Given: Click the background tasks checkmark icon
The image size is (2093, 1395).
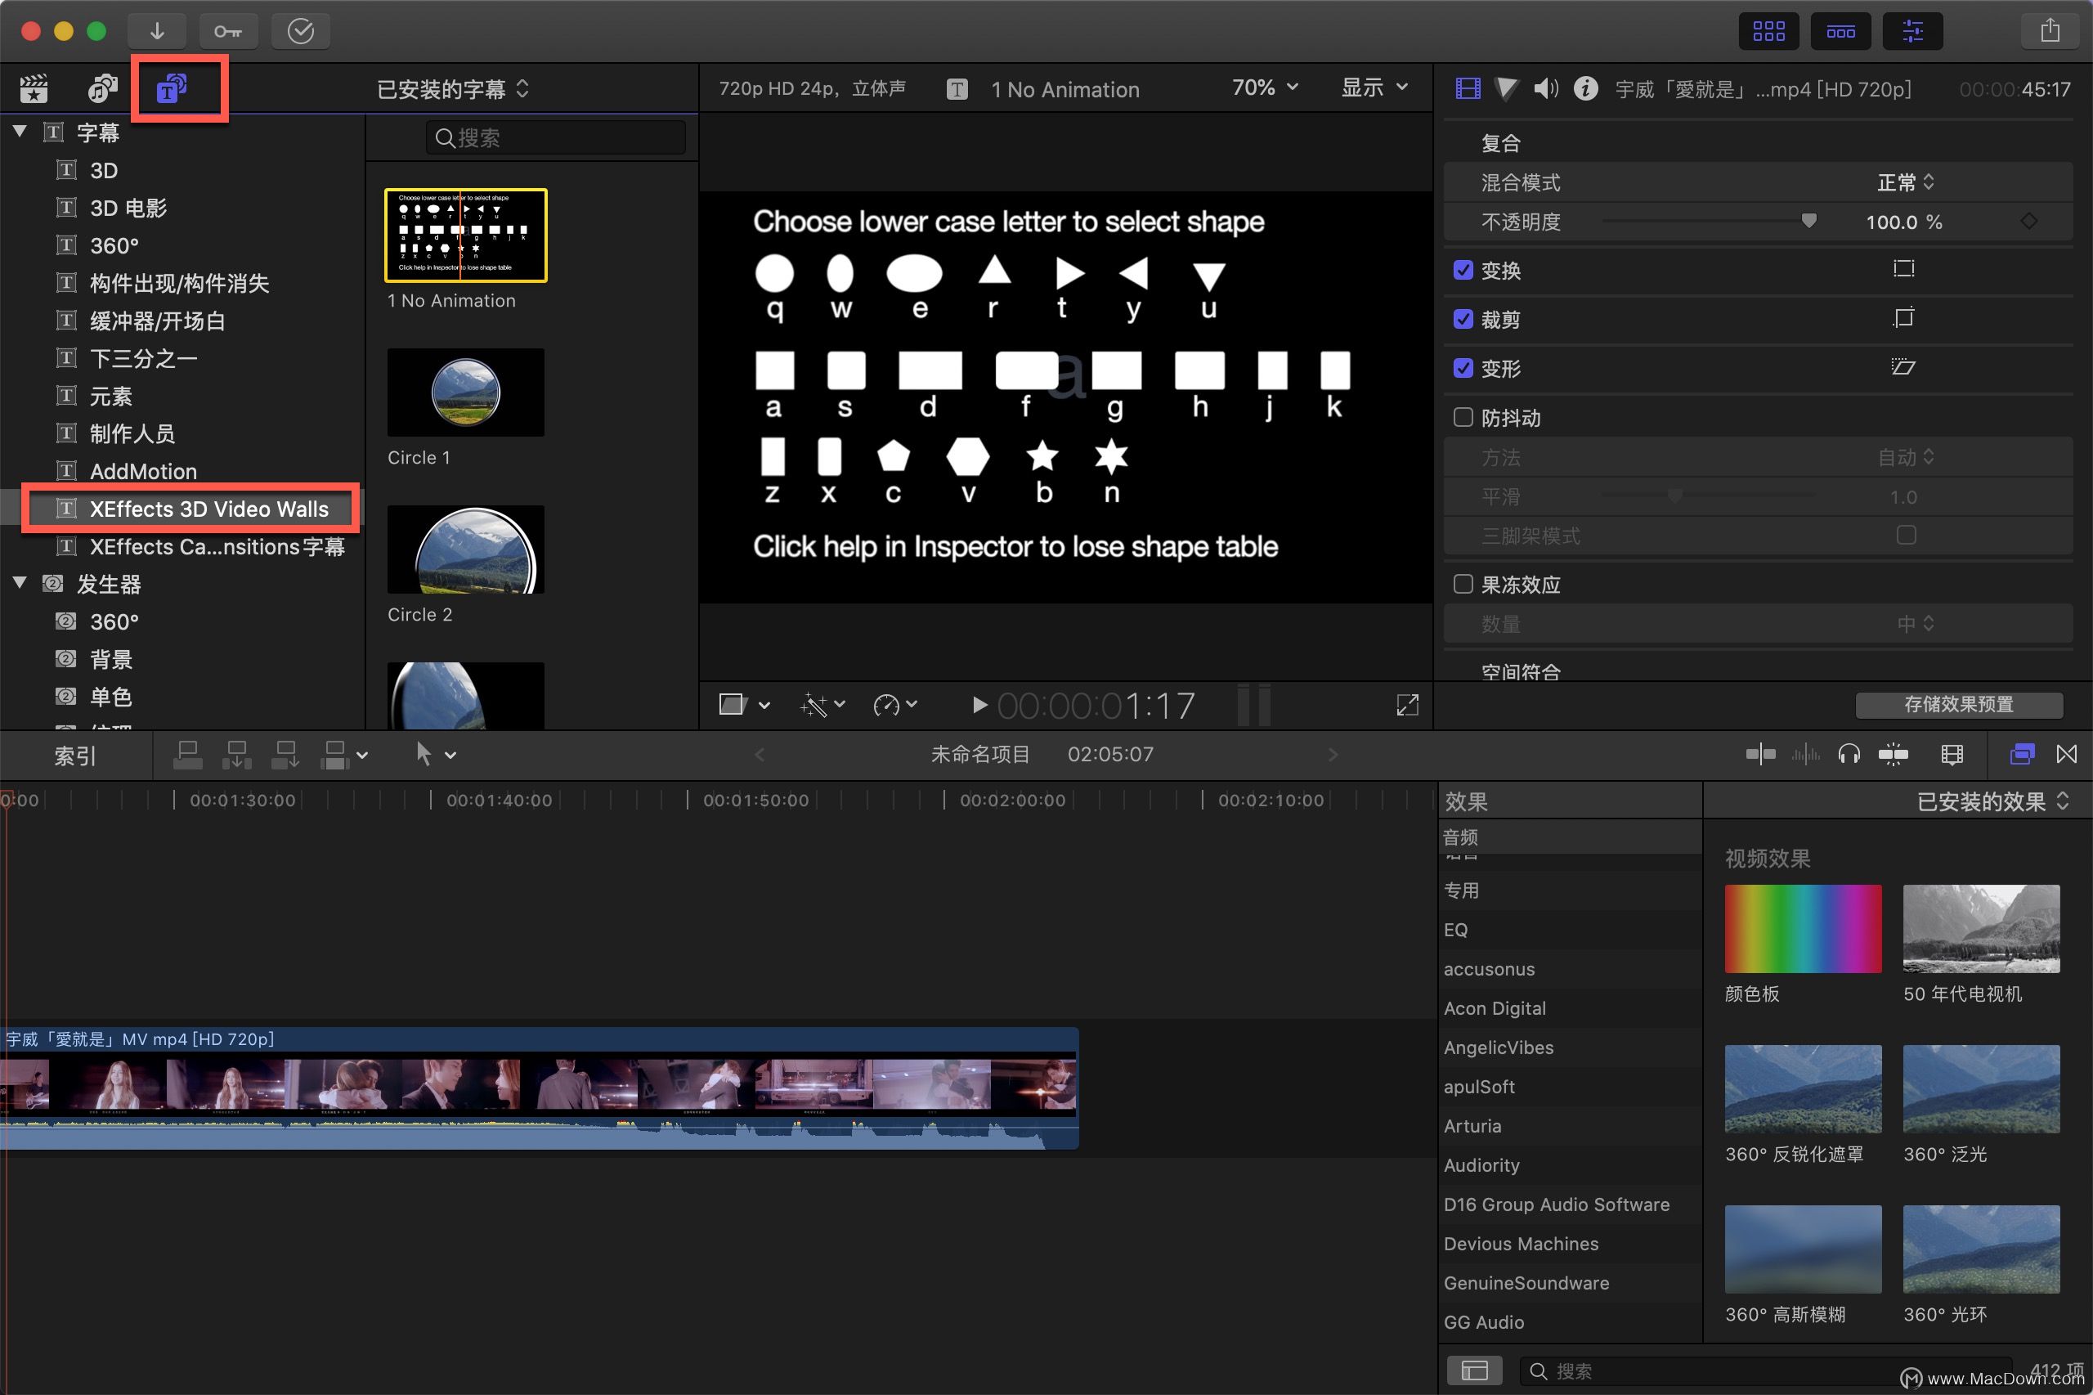Looking at the screenshot, I should tap(301, 31).
